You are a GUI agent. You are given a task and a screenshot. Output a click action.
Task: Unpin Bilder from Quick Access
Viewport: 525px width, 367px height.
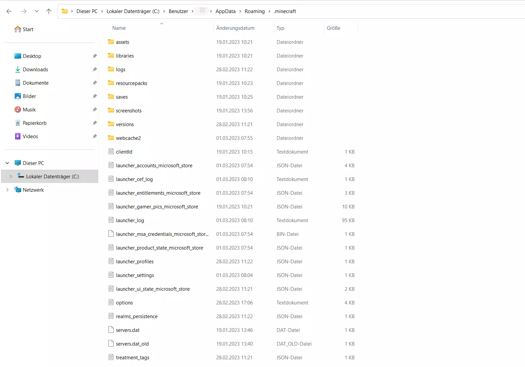click(x=95, y=96)
